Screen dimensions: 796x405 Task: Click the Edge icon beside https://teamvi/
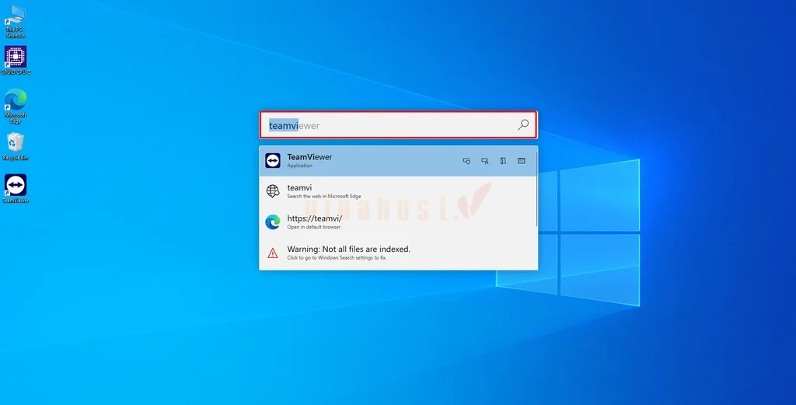(x=273, y=222)
